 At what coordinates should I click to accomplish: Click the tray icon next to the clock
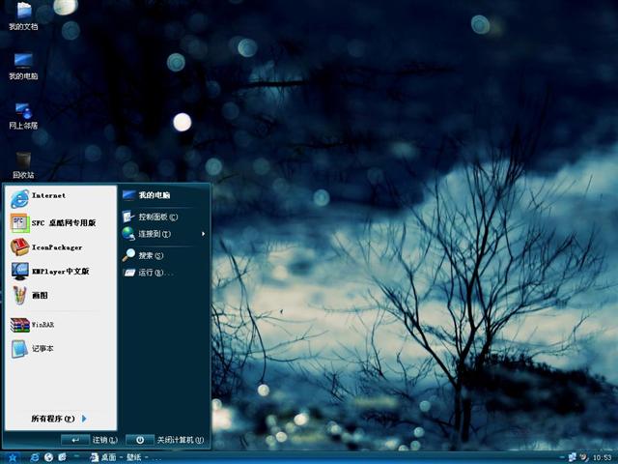click(584, 457)
